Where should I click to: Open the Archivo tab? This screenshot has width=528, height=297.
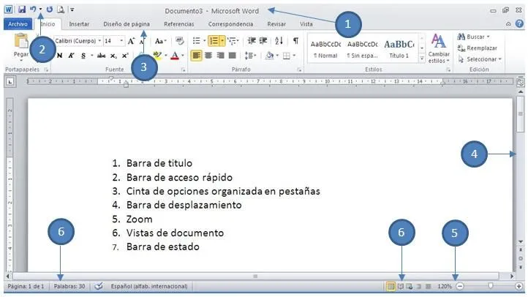tap(18, 24)
